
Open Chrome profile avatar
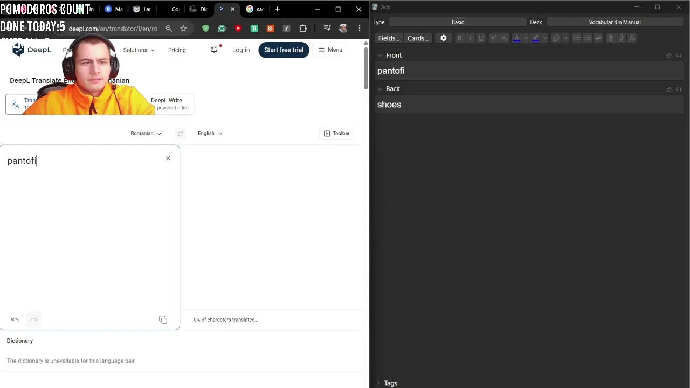pyautogui.click(x=343, y=29)
